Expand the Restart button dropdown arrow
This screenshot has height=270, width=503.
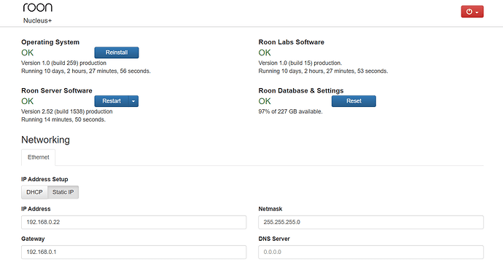tap(133, 101)
